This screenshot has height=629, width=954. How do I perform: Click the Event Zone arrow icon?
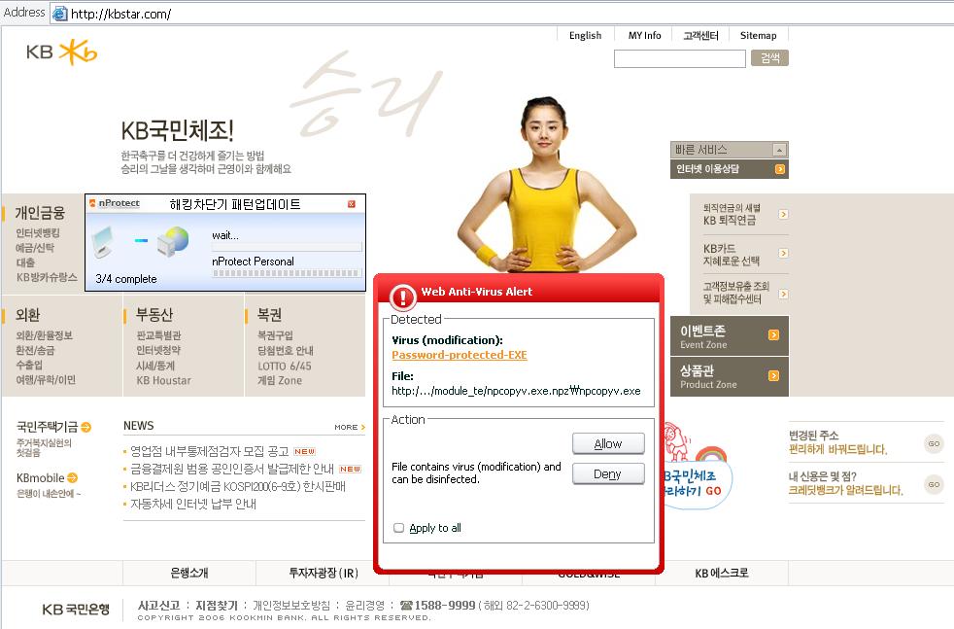(x=773, y=335)
